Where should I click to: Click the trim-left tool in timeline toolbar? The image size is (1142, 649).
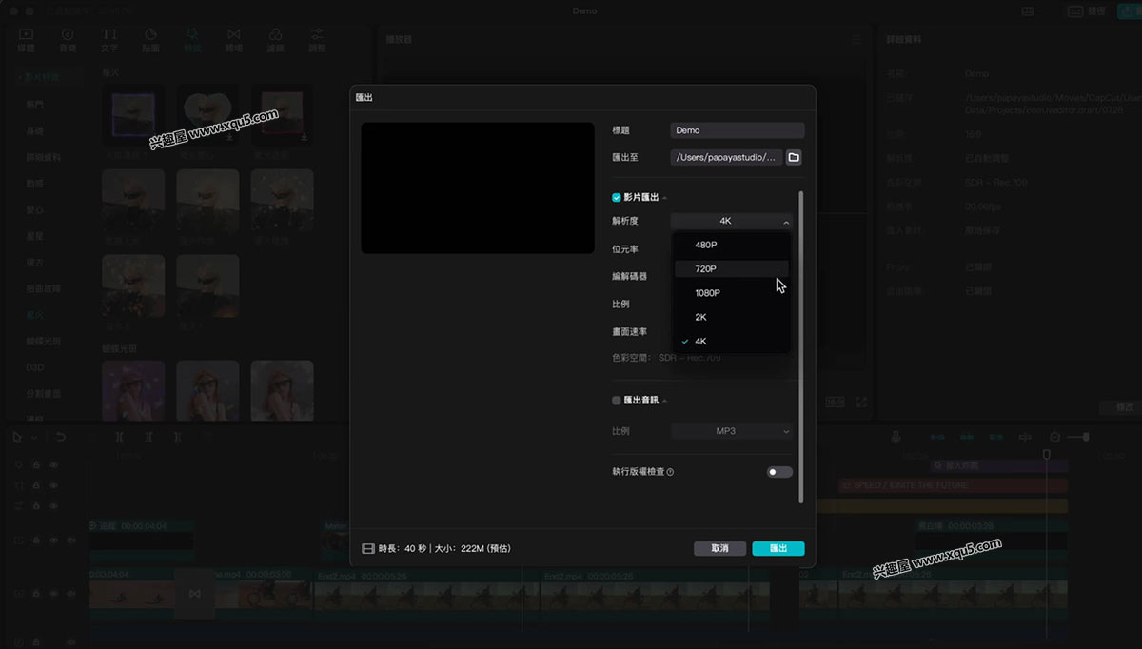pos(149,437)
